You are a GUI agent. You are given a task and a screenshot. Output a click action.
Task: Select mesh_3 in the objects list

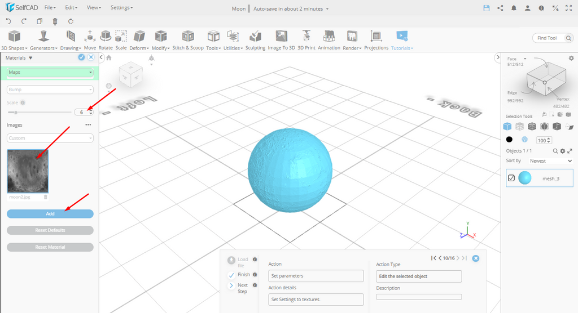point(540,178)
